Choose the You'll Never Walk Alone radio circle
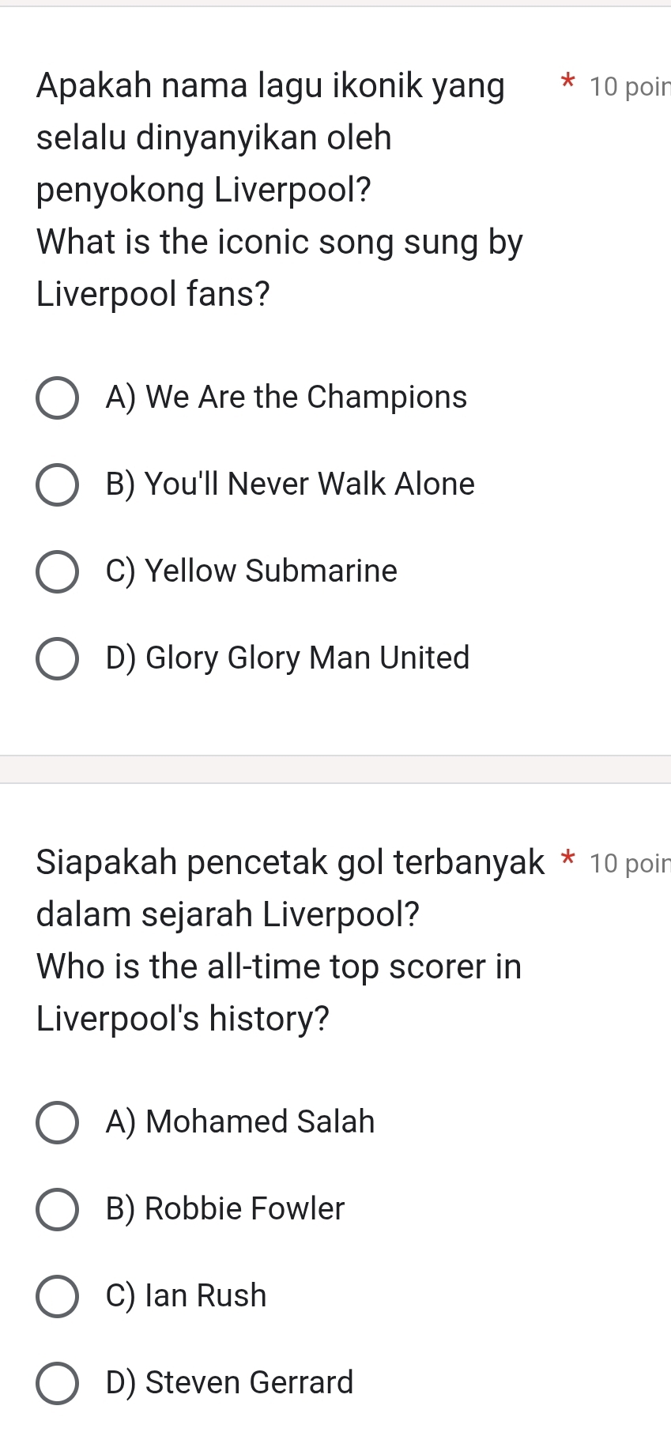 (x=57, y=485)
